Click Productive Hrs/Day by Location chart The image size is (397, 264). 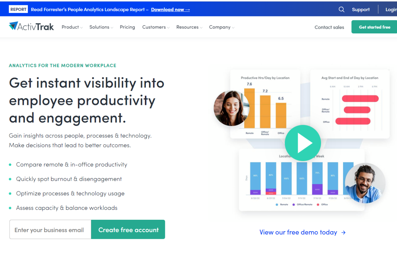[265, 104]
